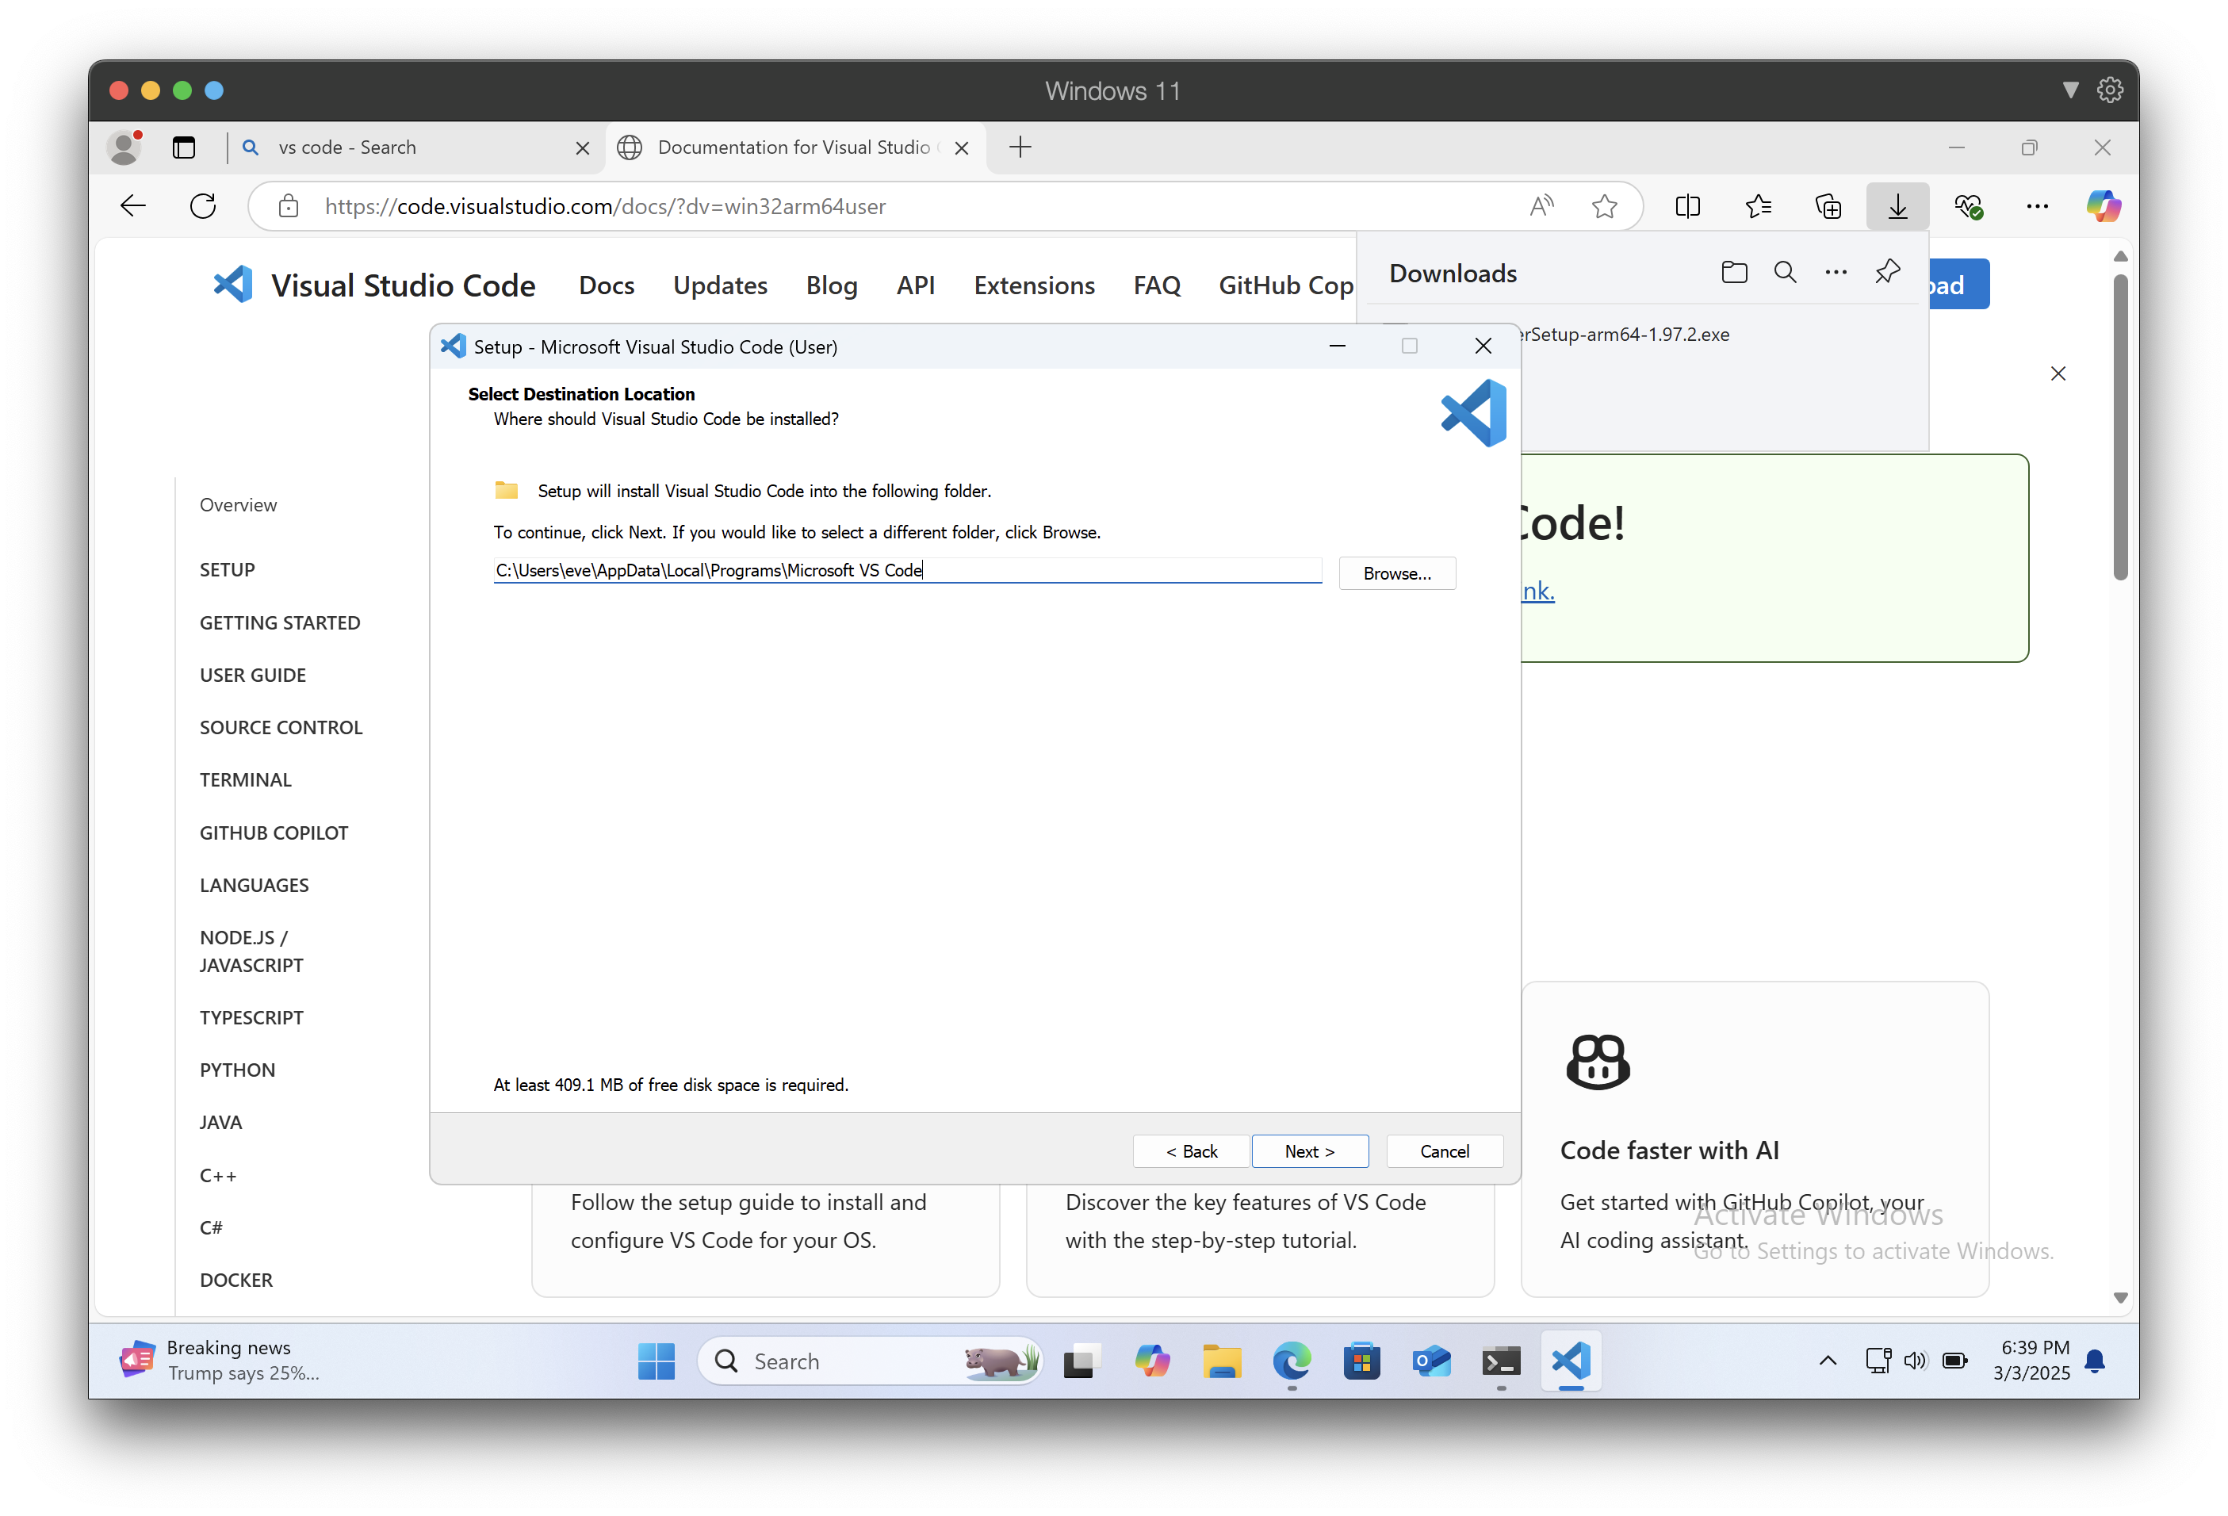The image size is (2228, 1516).
Task: Expand SOURCE CONTROL in docs sidebar
Action: tap(281, 728)
